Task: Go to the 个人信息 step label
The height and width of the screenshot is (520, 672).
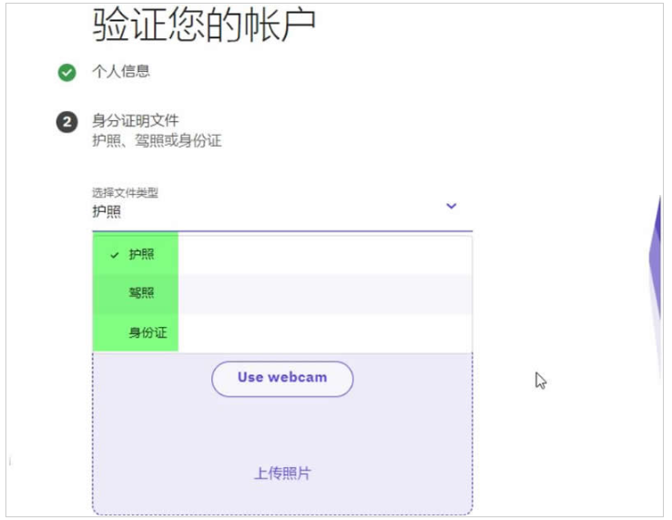Action: [121, 72]
